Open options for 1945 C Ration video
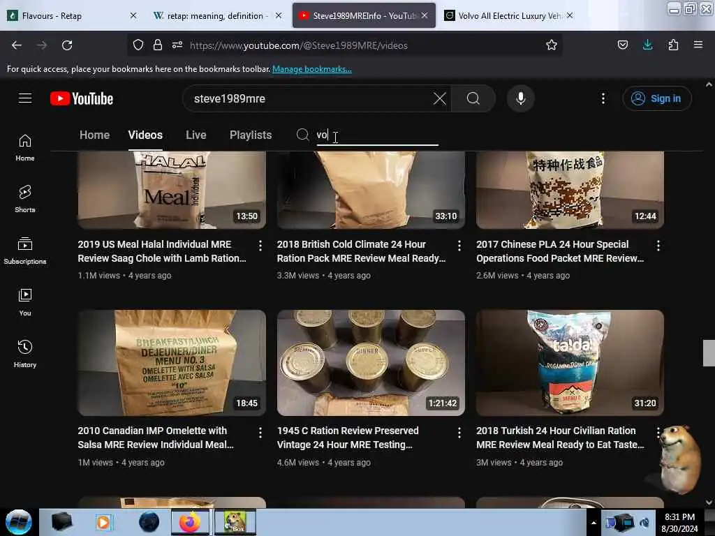715x536 pixels. [459, 433]
